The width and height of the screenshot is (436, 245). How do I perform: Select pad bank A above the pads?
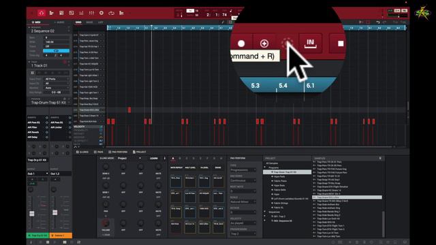173,159
